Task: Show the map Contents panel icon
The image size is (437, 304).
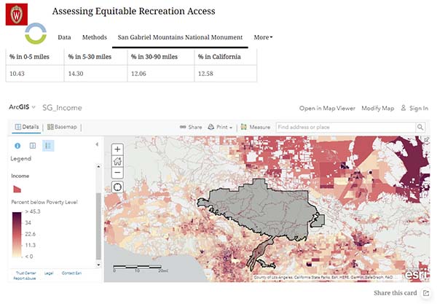Action: (x=32, y=145)
